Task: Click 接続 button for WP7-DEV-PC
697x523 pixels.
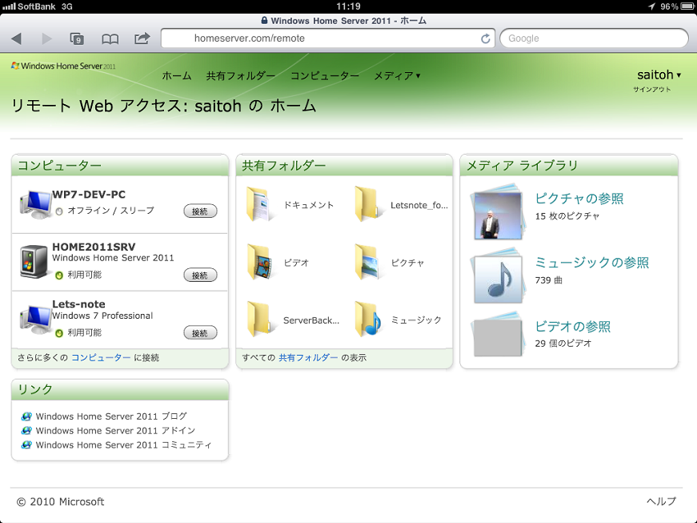Action: 200,211
